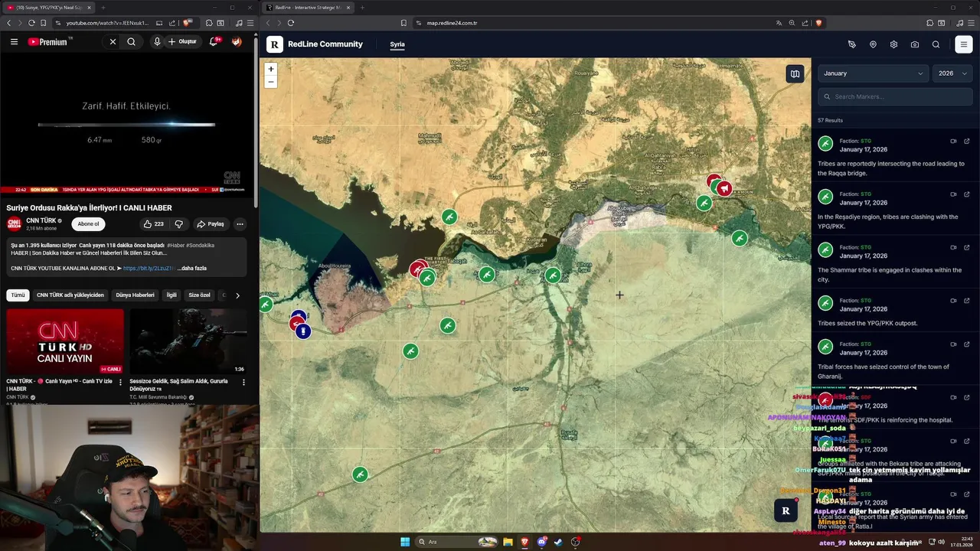Click Abone ol subscribe button

88,224
